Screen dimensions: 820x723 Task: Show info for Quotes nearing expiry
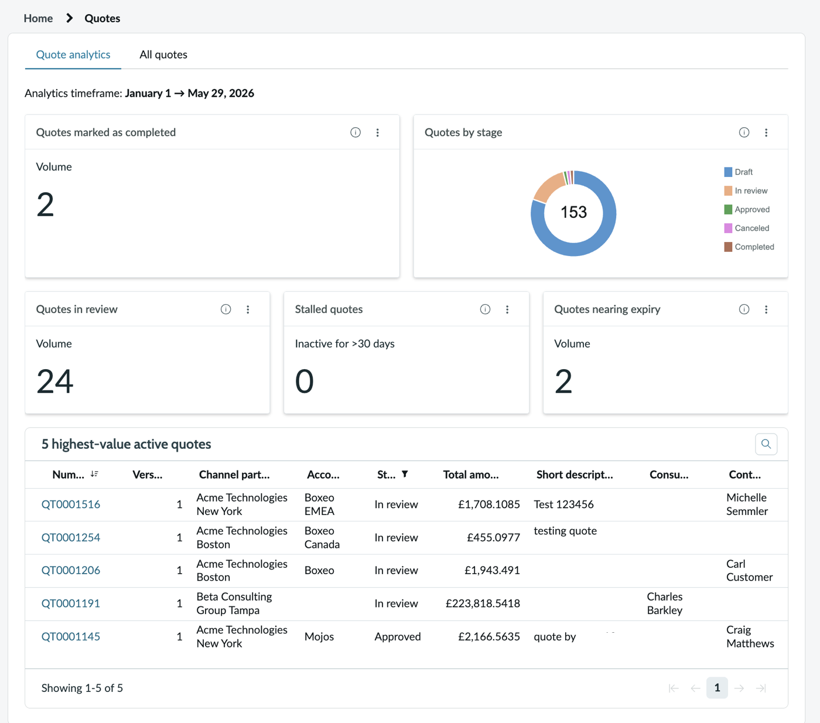[744, 309]
